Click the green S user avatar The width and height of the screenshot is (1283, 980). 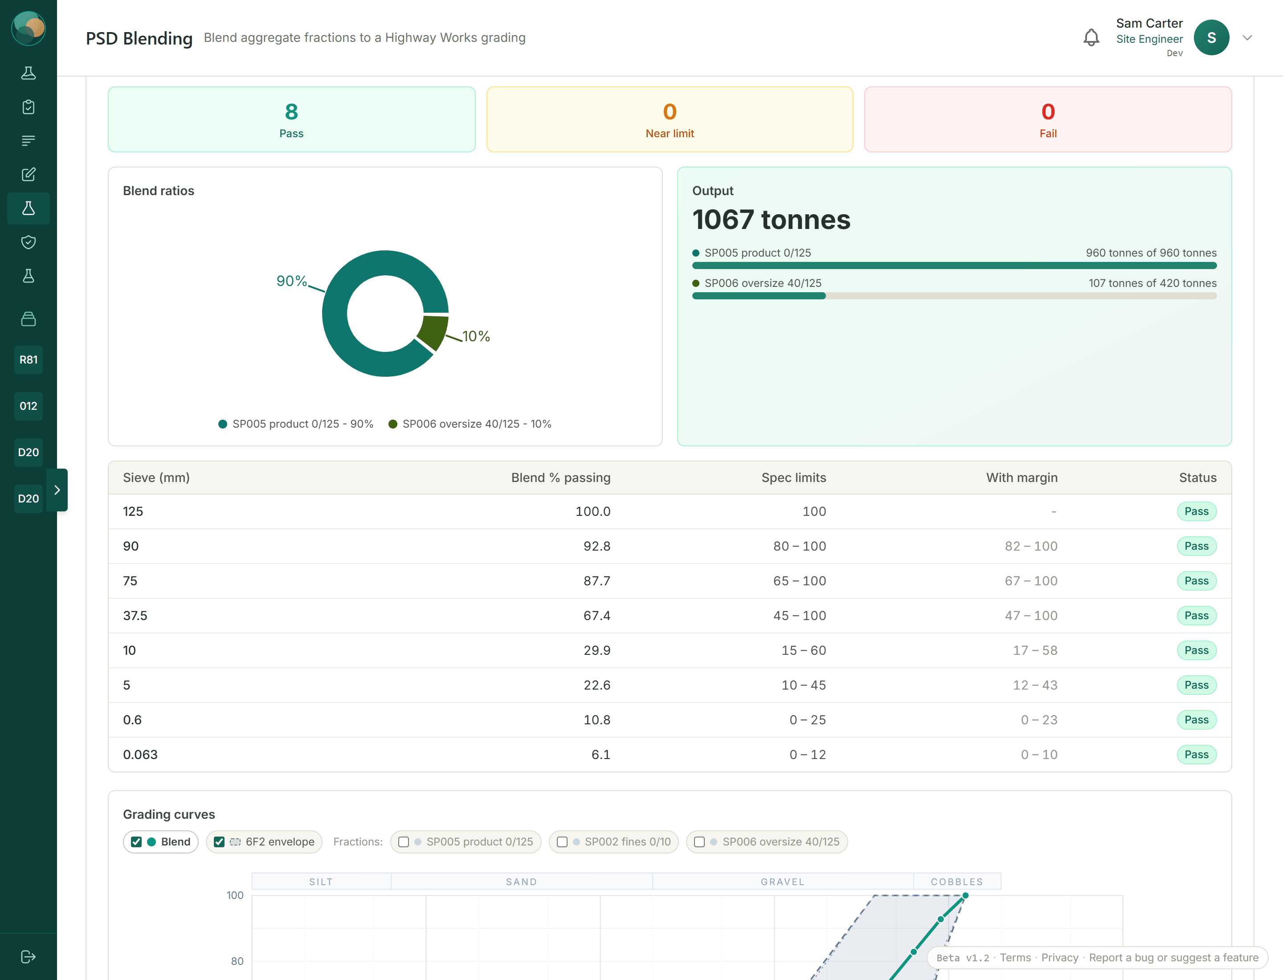click(x=1211, y=38)
